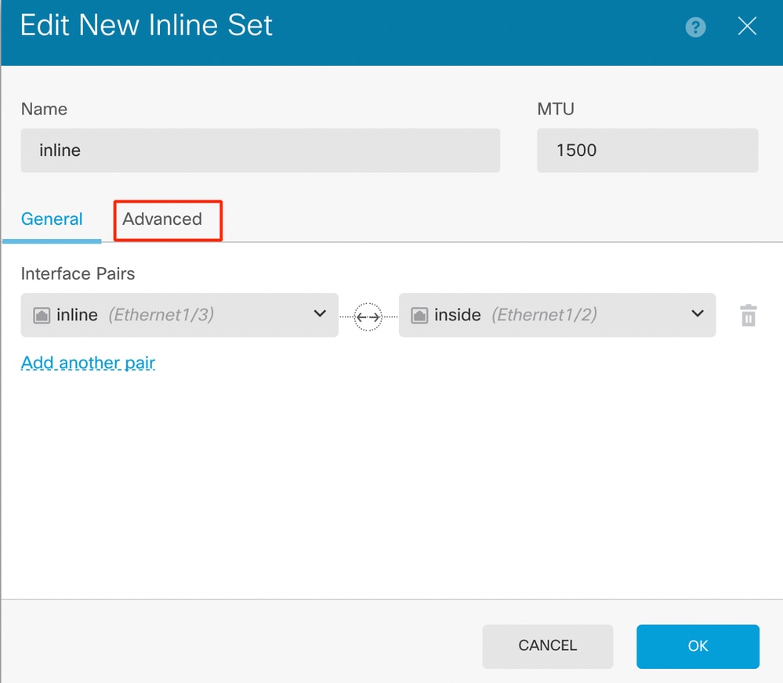The height and width of the screenshot is (683, 783).
Task: Click the Name field label
Action: [44, 109]
